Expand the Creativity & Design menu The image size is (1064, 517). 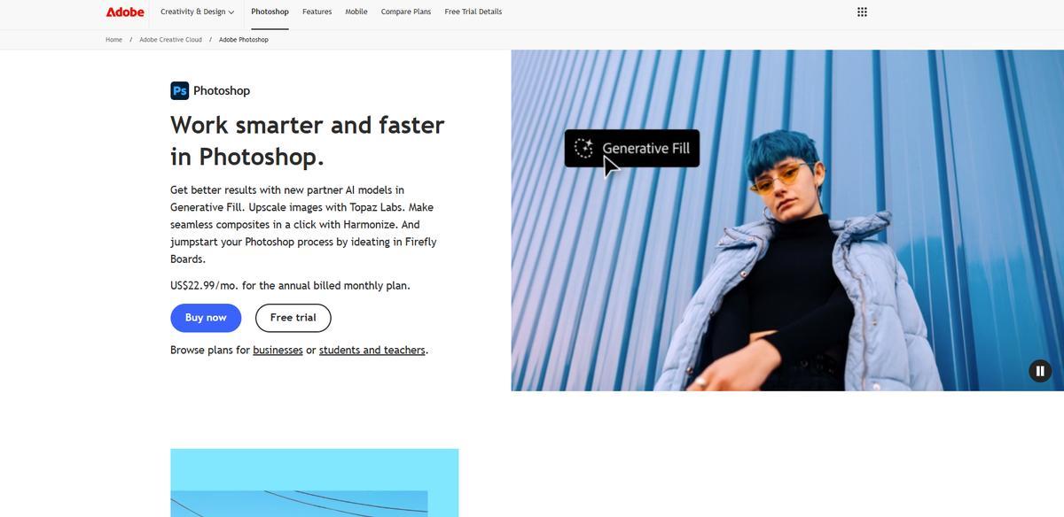tap(197, 12)
